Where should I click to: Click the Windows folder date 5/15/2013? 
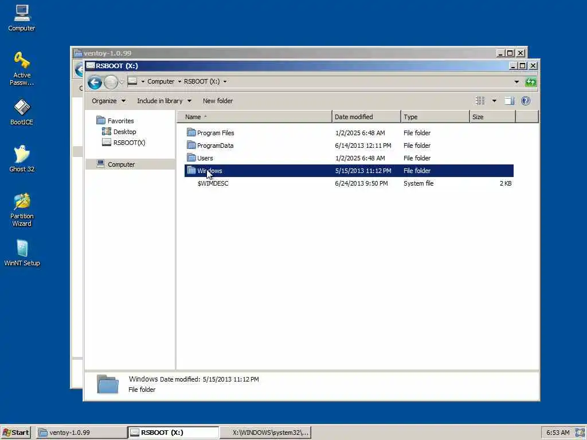click(x=363, y=171)
